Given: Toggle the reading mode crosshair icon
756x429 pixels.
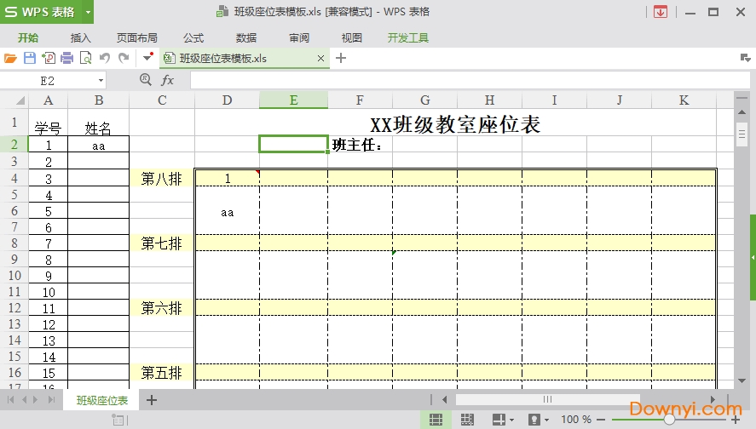Looking at the screenshot, I should 499,420.
